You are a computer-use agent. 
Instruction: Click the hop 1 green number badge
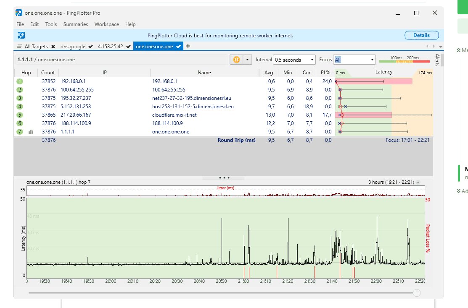pos(20,81)
